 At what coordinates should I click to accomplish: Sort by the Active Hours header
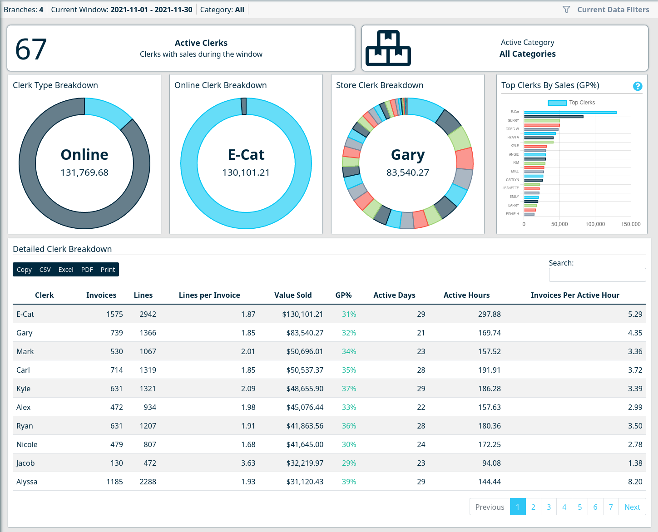tap(466, 295)
